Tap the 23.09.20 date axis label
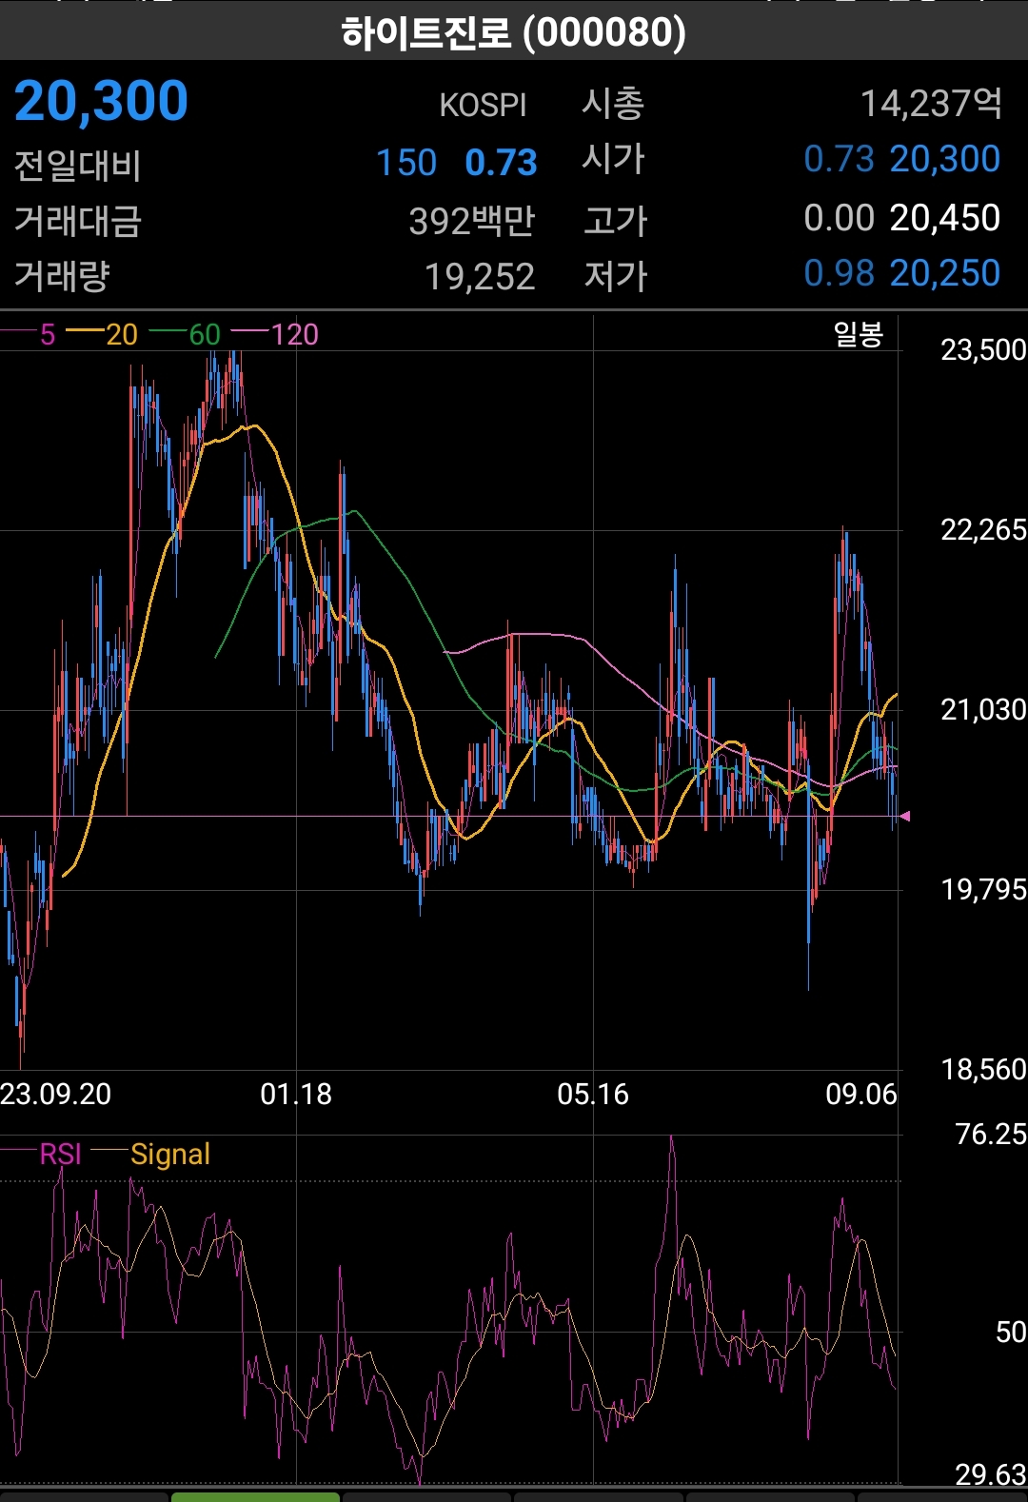Screen dimensions: 1028x1502 pyautogui.click(x=56, y=1095)
